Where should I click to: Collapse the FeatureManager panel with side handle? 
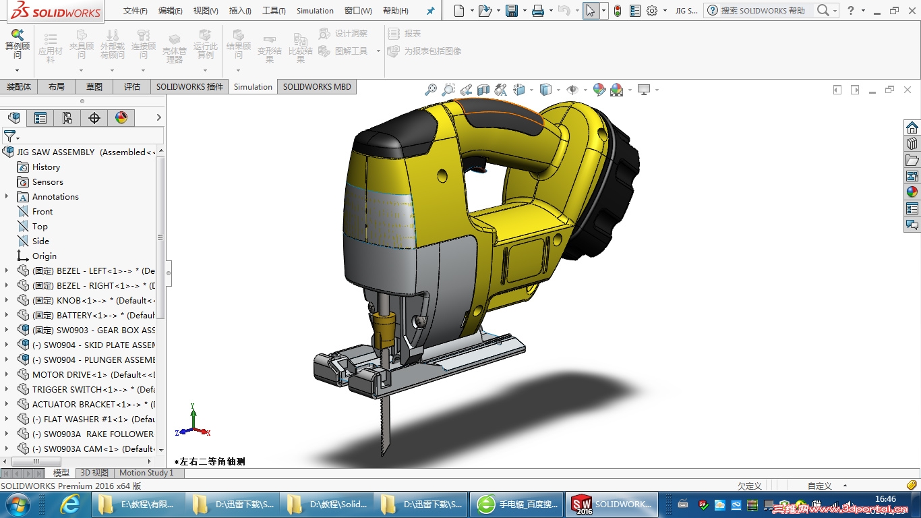tap(169, 273)
